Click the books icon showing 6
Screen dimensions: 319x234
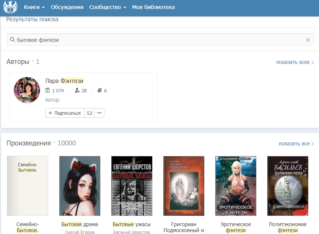[99, 90]
